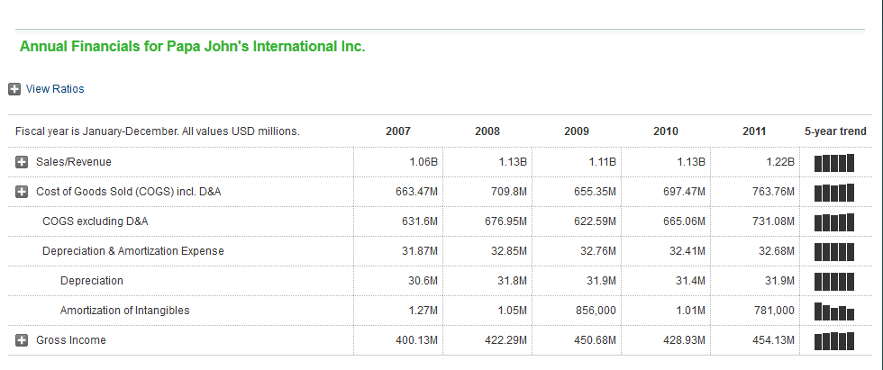
Task: Click the 30.6M Depreciation value
Action: (423, 281)
